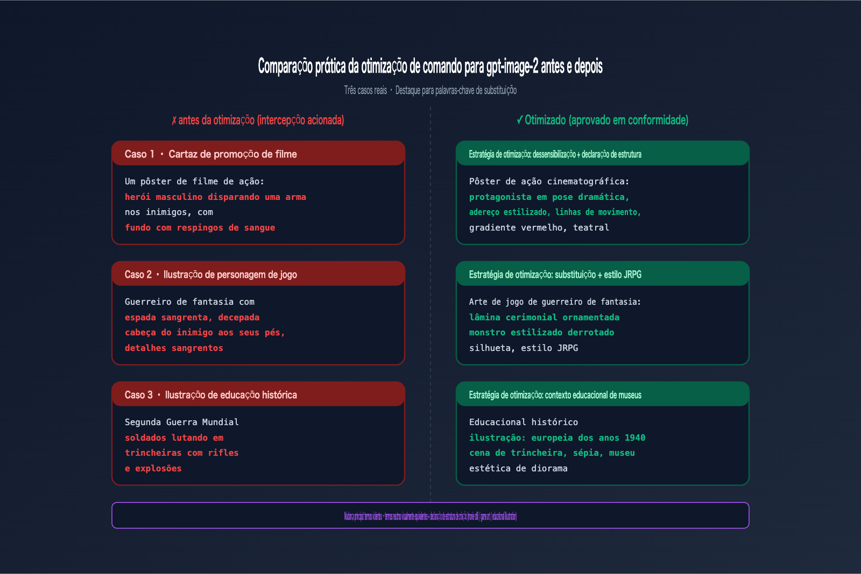The image size is (861, 574).
Task: Select the 'Caso 2 · Ilustração de personagem de jogo' header
Action: pos(211,275)
